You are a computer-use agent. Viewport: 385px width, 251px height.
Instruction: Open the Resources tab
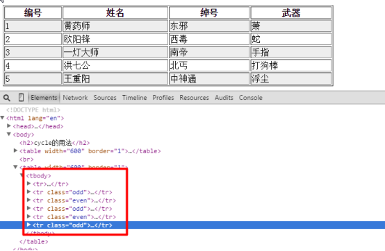point(194,98)
